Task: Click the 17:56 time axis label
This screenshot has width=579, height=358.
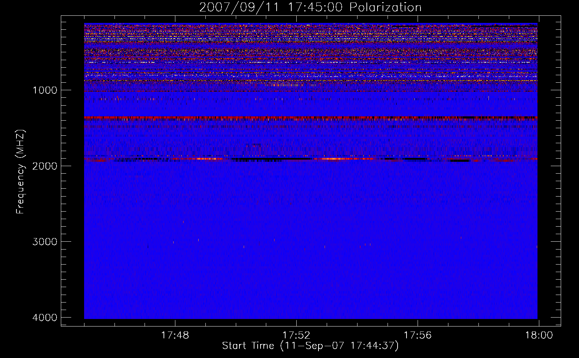Action: click(418, 335)
